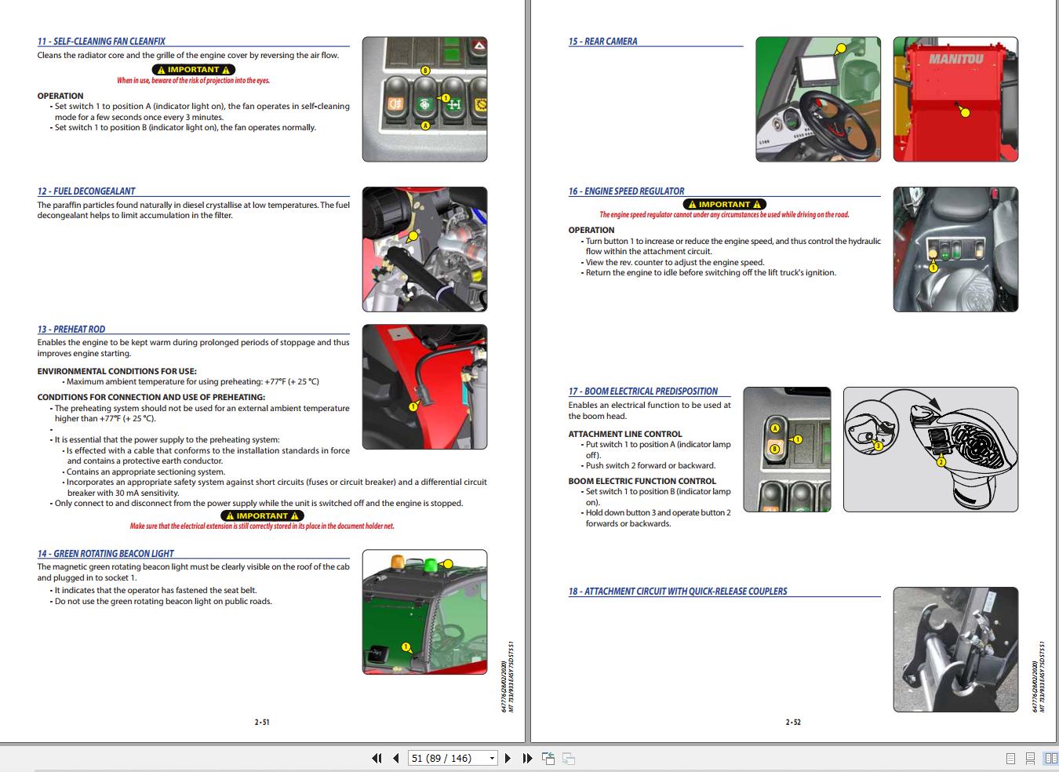This screenshot has height=772, width=1059.
Task: Click the page footer label '2-52'
Action: click(x=794, y=721)
